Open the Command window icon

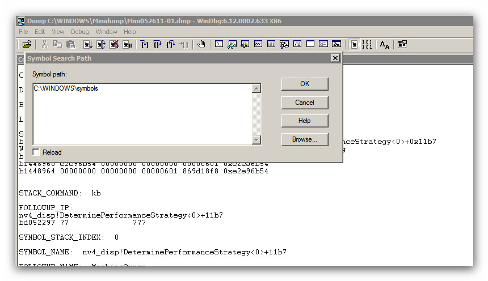point(219,44)
